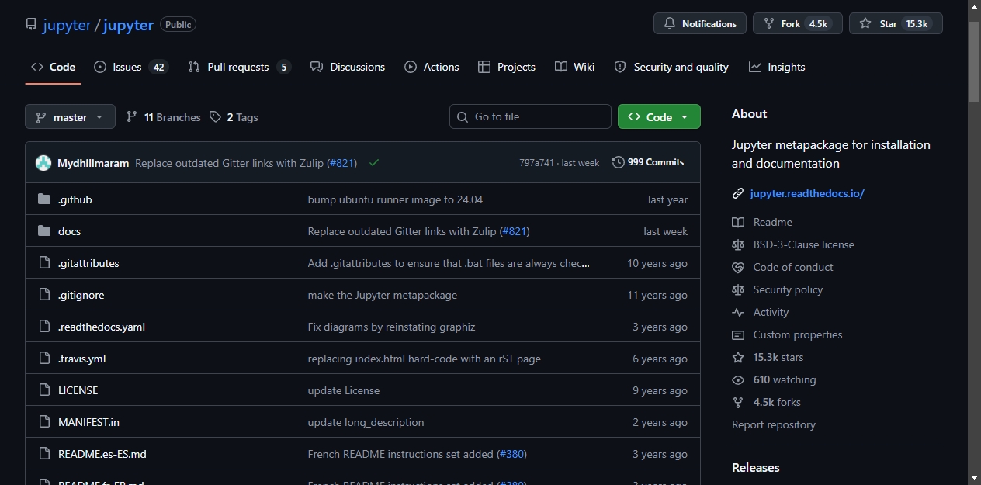
Task: Click the link chain icon by readthedocs URL
Action: [738, 193]
